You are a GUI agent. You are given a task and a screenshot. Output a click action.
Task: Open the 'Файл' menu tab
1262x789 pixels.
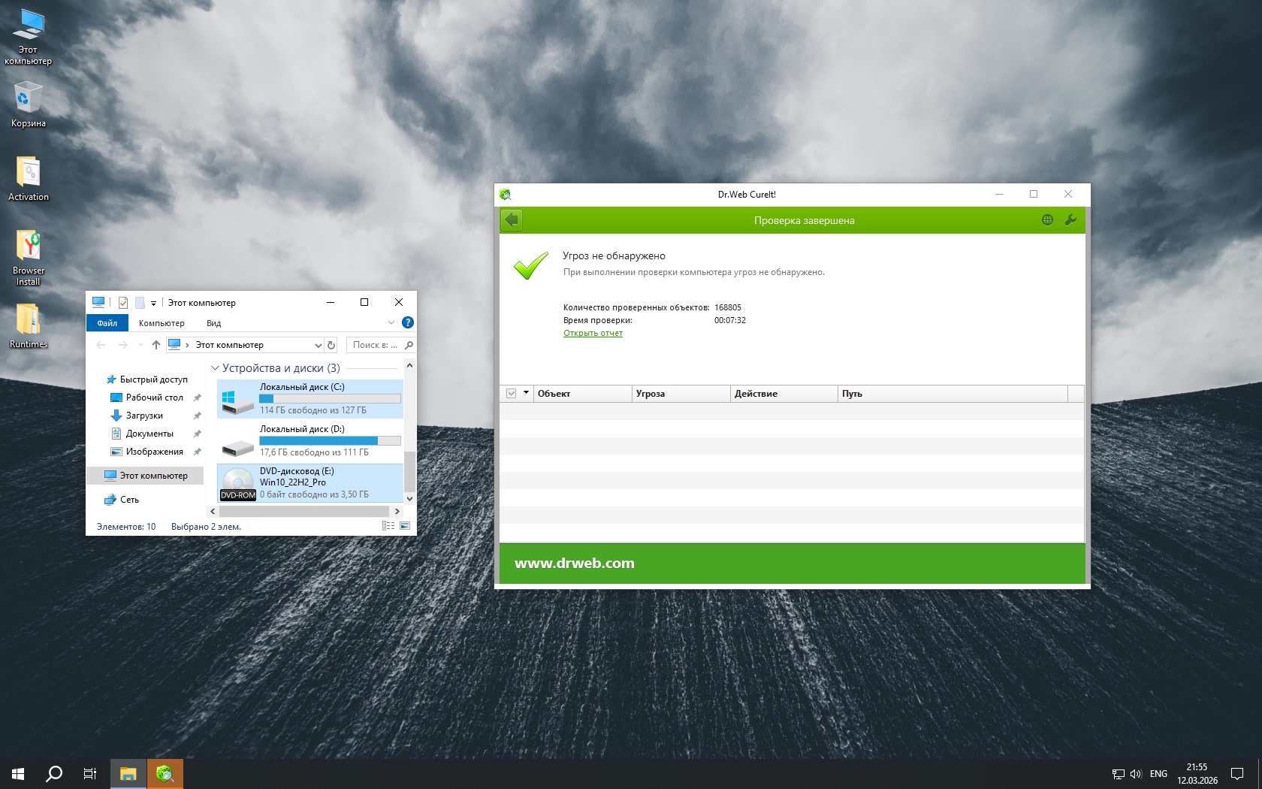tap(107, 323)
